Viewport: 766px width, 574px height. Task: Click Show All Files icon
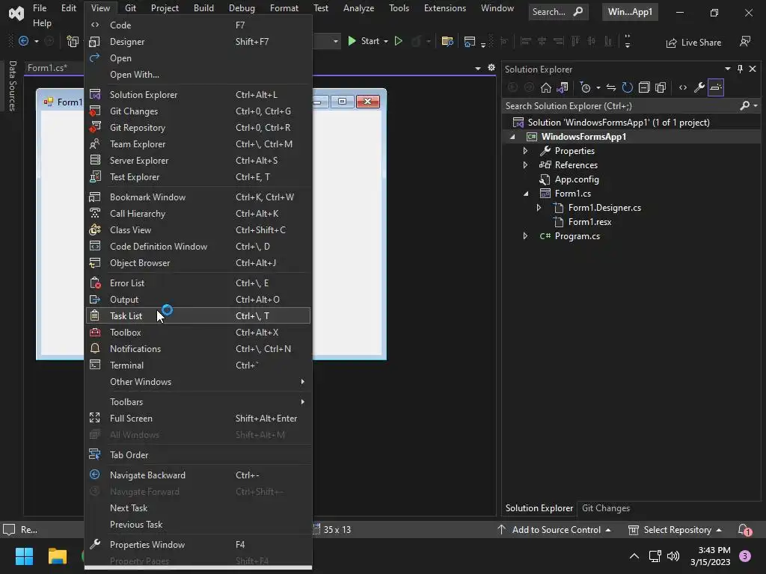point(661,88)
